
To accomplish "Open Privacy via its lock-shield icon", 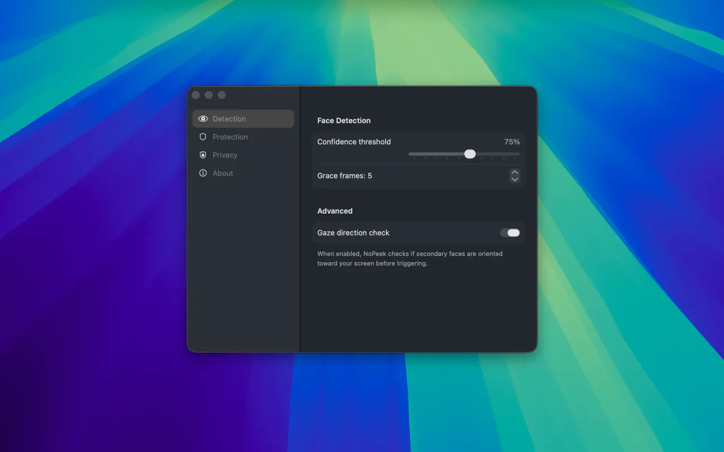I will coord(203,155).
